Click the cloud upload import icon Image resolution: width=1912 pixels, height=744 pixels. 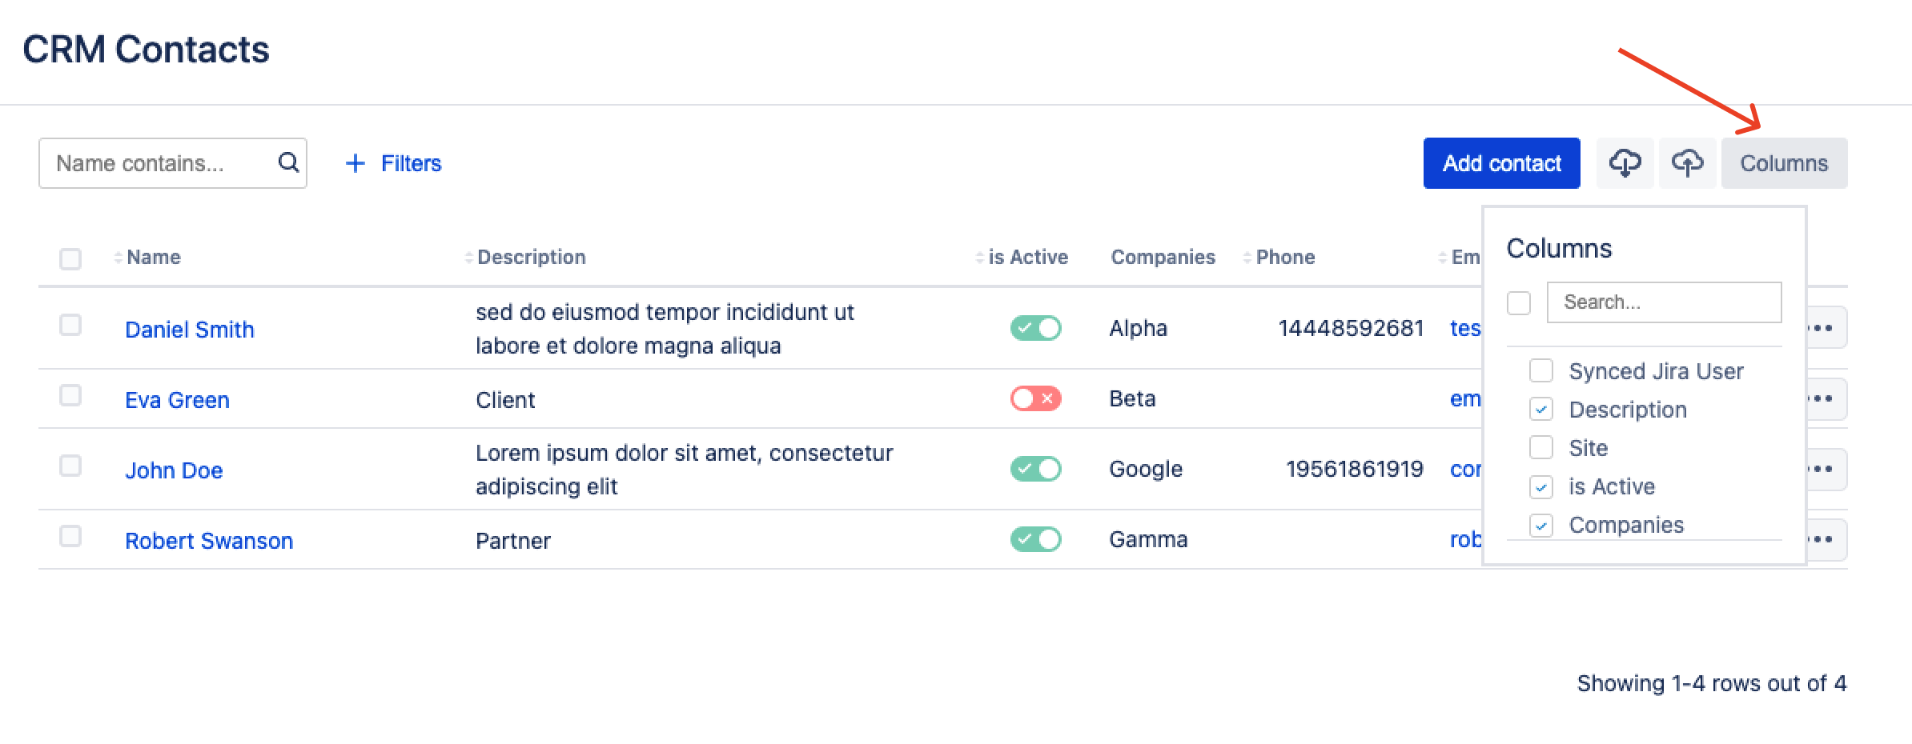click(x=1687, y=163)
